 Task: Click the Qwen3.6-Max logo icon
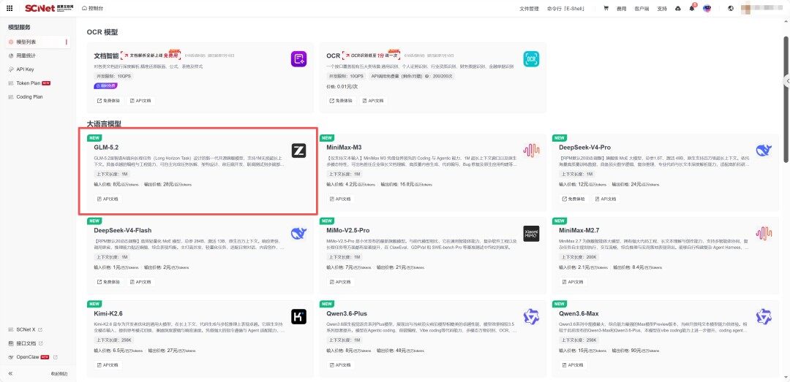pos(764,316)
